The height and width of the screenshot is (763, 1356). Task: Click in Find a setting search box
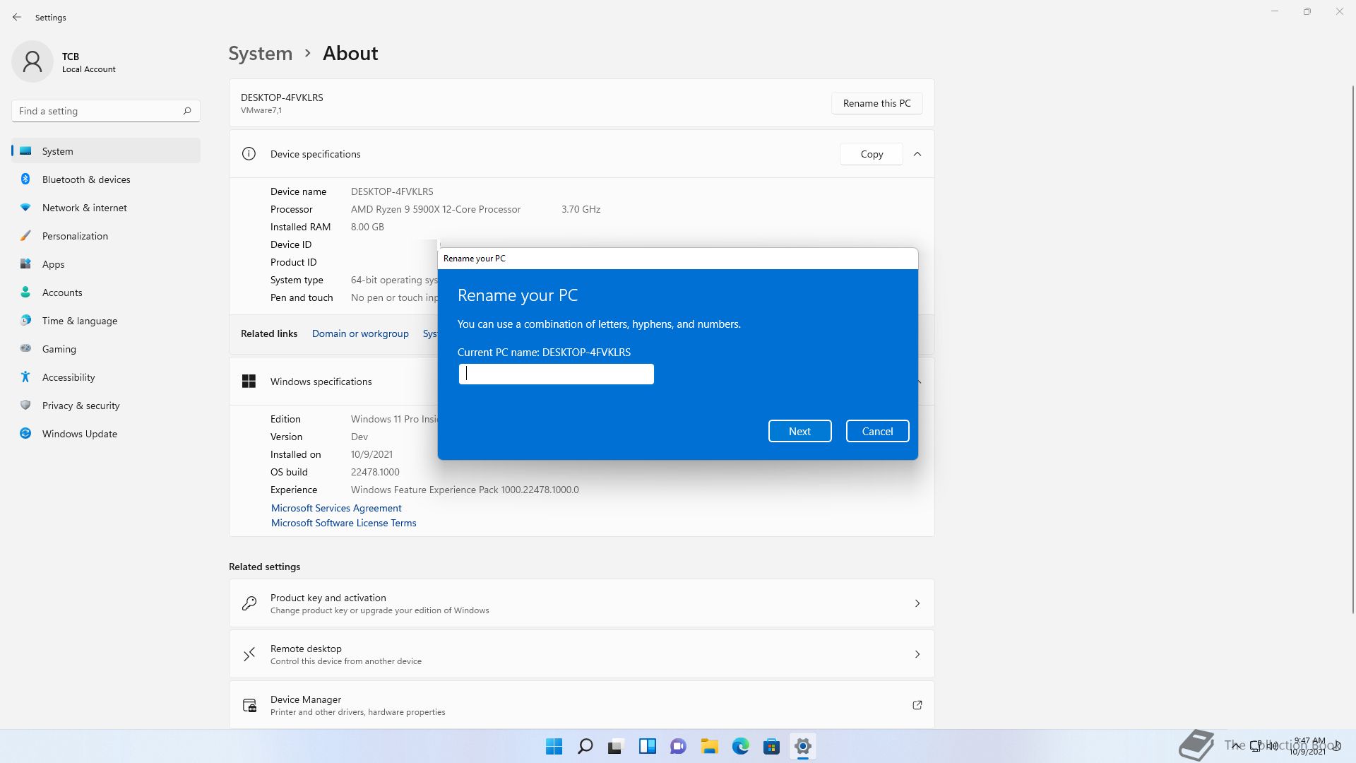click(x=106, y=111)
